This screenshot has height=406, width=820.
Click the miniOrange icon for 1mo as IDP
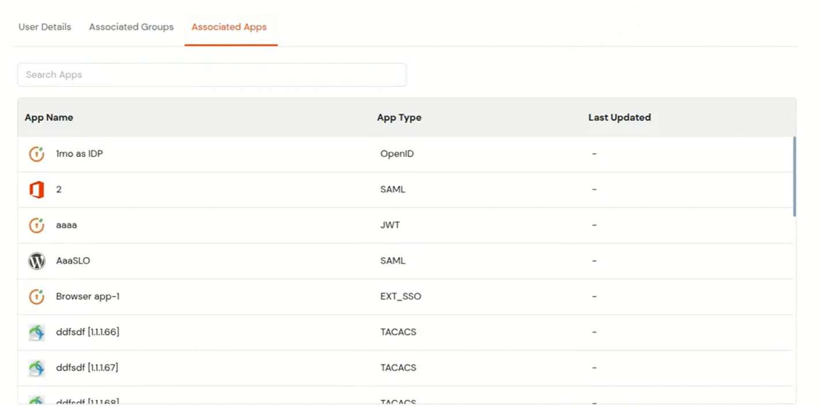(37, 154)
